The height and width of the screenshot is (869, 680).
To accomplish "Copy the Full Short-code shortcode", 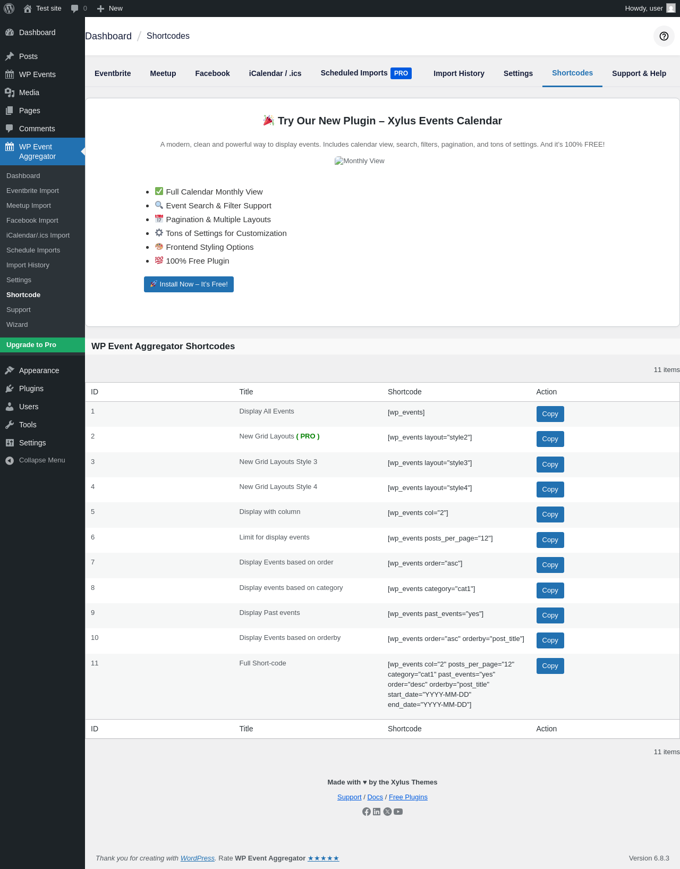I will coord(550,666).
